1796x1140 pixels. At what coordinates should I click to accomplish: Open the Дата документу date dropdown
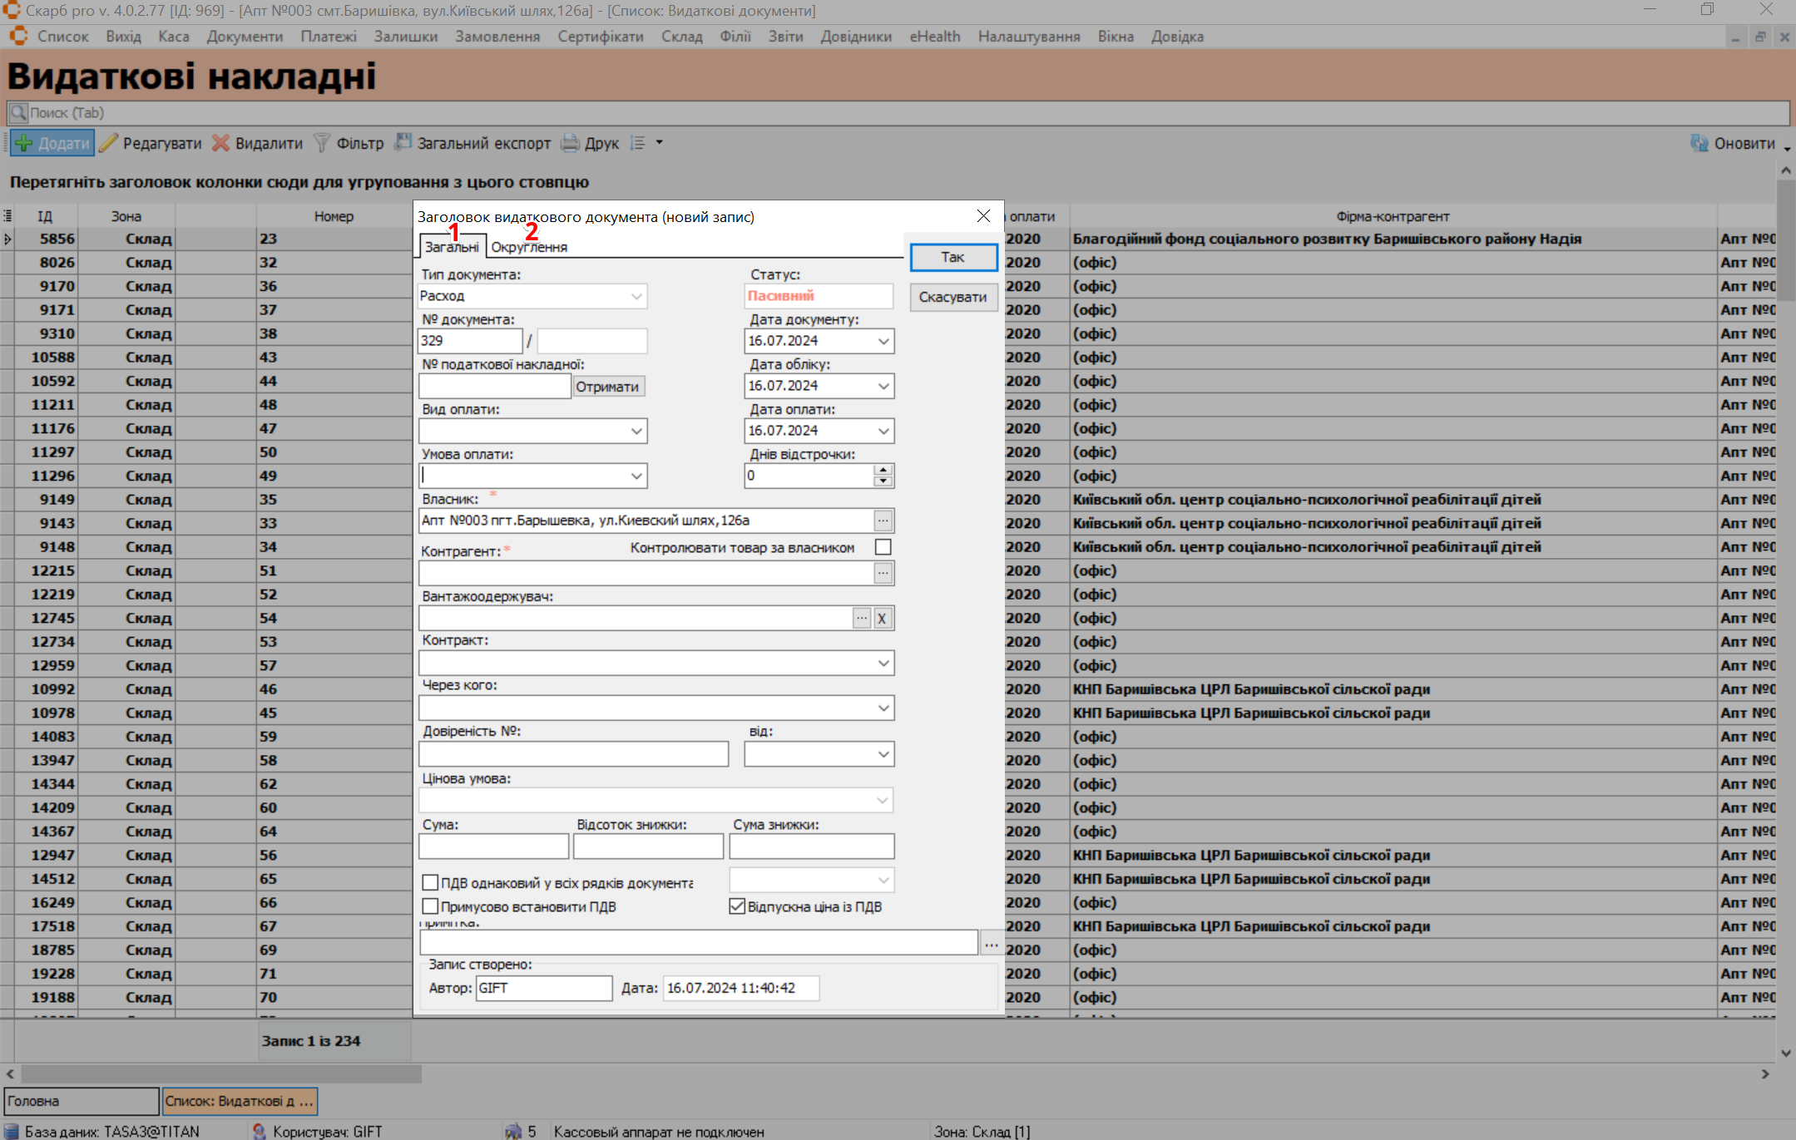[883, 341]
